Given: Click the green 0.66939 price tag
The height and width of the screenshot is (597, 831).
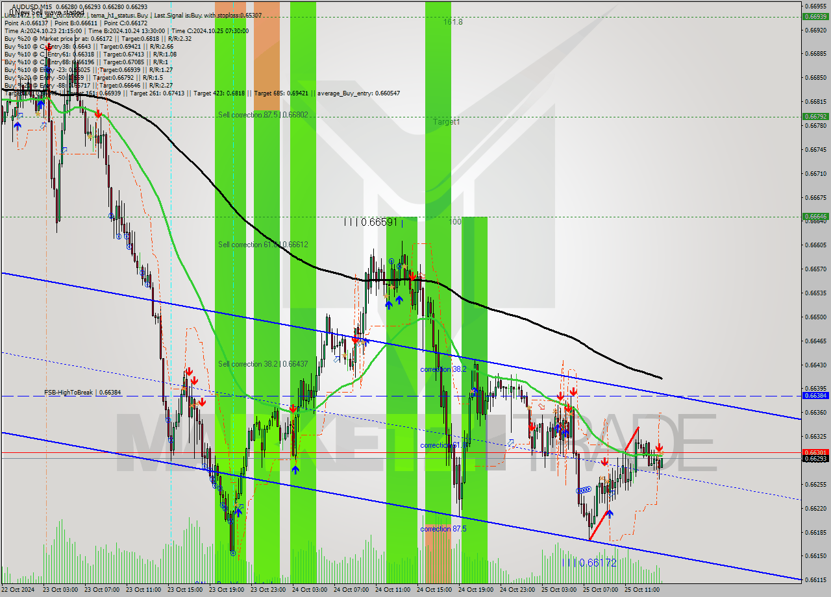Looking at the screenshot, I should click(815, 16).
